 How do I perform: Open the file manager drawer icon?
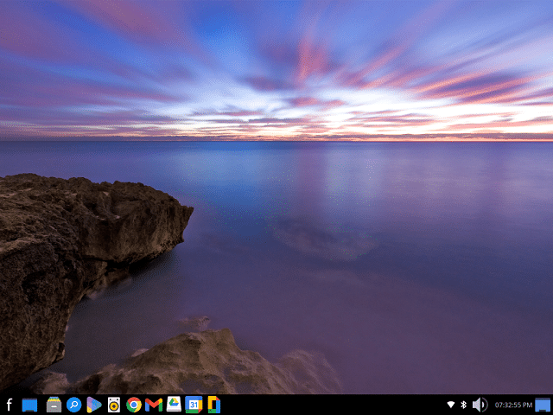[x=54, y=405]
